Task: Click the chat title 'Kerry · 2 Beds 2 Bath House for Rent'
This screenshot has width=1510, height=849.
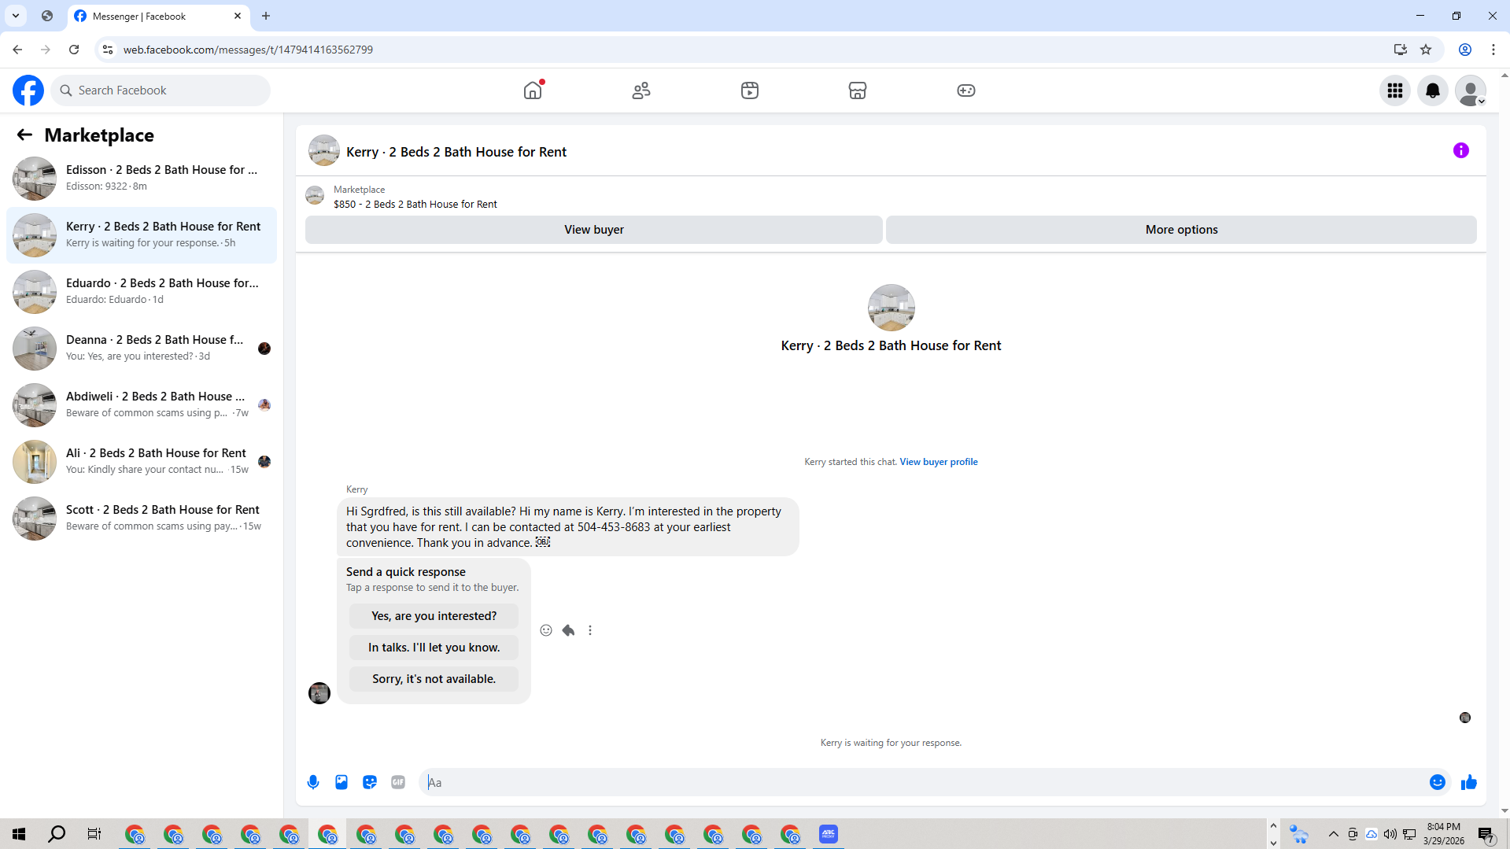Action: tap(456, 152)
